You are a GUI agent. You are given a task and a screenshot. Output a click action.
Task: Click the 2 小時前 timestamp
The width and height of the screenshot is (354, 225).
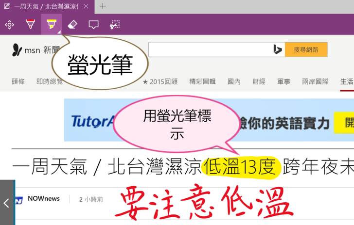[91, 199]
